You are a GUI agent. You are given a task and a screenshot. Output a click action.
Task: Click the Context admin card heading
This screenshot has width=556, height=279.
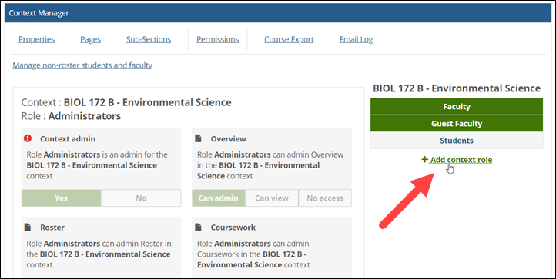click(68, 139)
